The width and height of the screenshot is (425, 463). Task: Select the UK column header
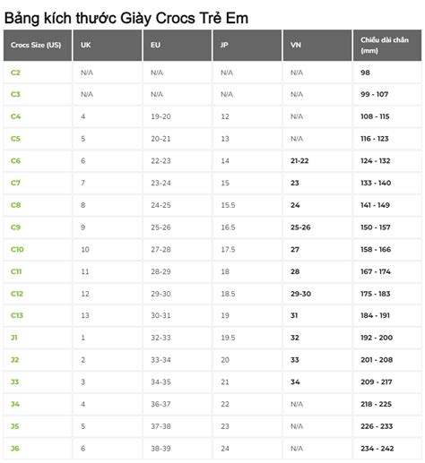point(86,45)
